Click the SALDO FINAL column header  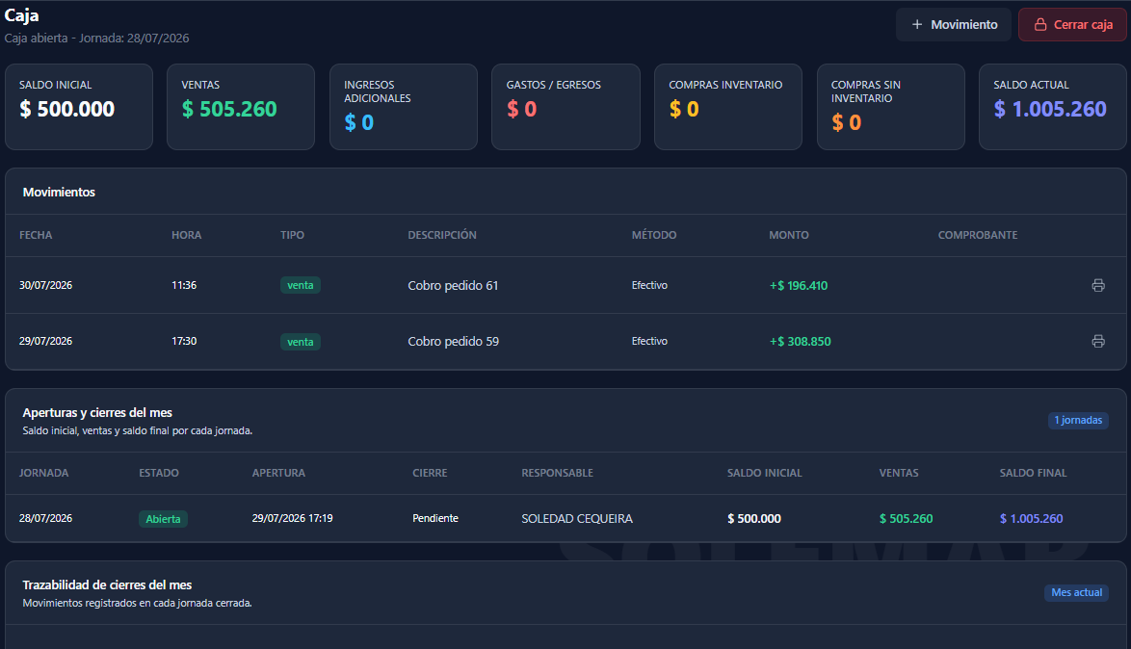[1033, 473]
